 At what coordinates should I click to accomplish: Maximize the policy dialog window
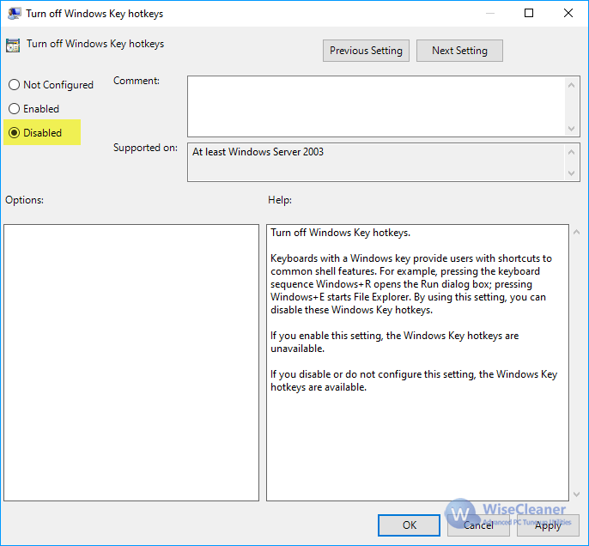pos(529,14)
